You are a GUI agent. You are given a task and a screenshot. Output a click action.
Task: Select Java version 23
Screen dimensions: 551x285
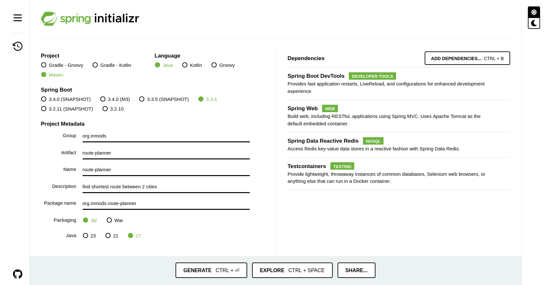click(89, 236)
